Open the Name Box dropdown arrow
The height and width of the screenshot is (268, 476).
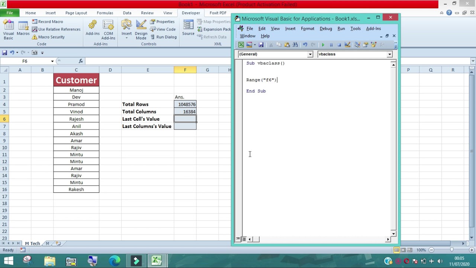point(52,61)
